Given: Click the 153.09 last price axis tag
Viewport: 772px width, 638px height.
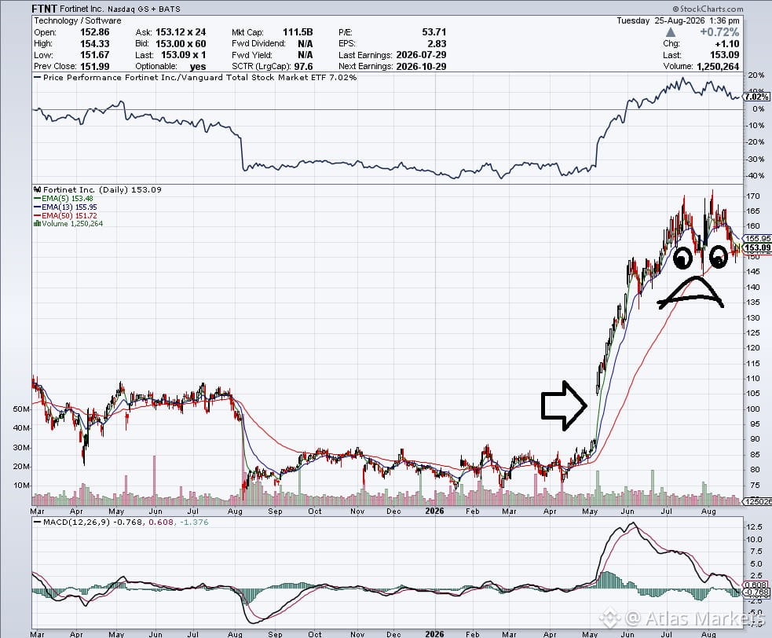Looking at the screenshot, I should (757, 247).
